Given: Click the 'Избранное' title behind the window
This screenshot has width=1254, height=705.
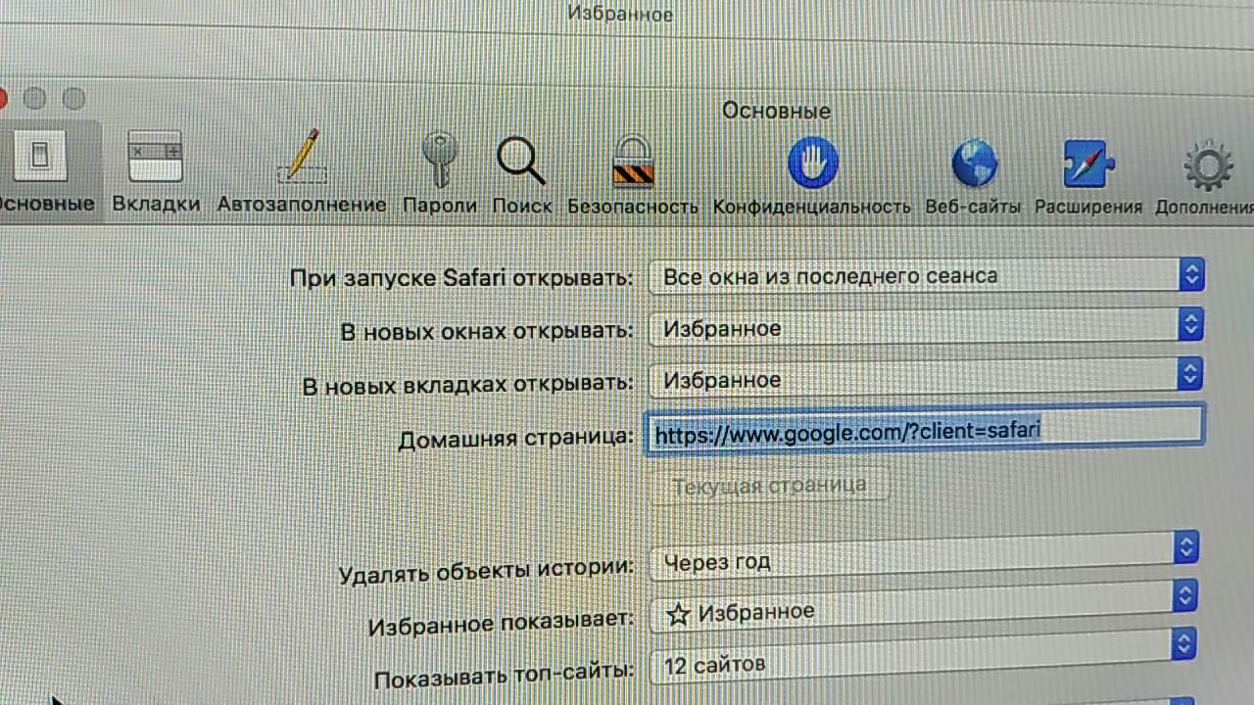Looking at the screenshot, I should point(620,14).
